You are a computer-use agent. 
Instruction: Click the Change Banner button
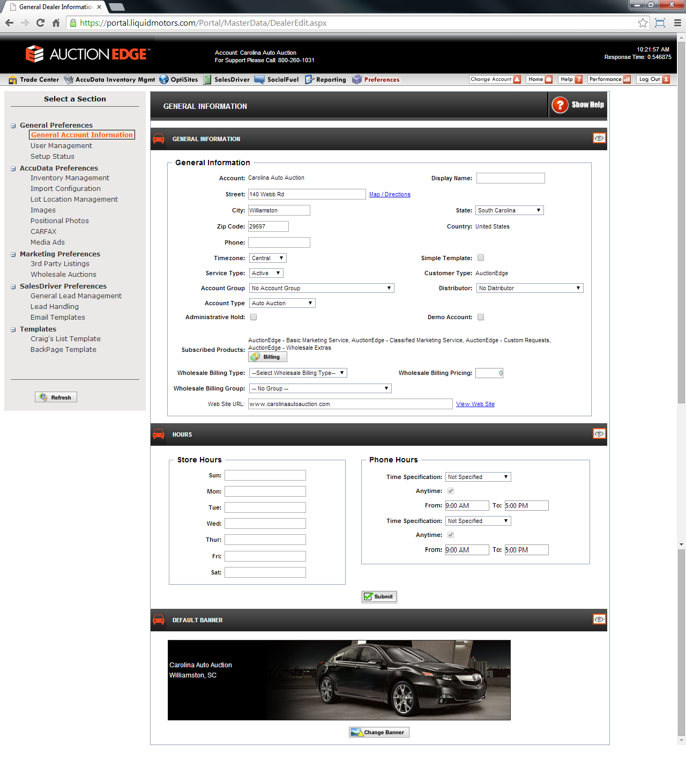379,732
